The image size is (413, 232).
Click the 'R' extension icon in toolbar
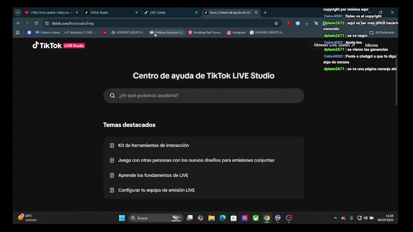click(316, 23)
